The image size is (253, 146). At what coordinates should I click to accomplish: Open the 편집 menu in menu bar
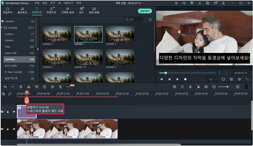[45, 3]
